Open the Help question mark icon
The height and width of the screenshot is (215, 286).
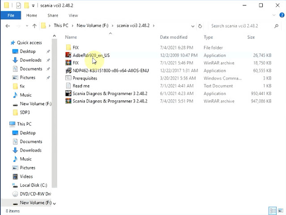pyautogui.click(x=282, y=15)
